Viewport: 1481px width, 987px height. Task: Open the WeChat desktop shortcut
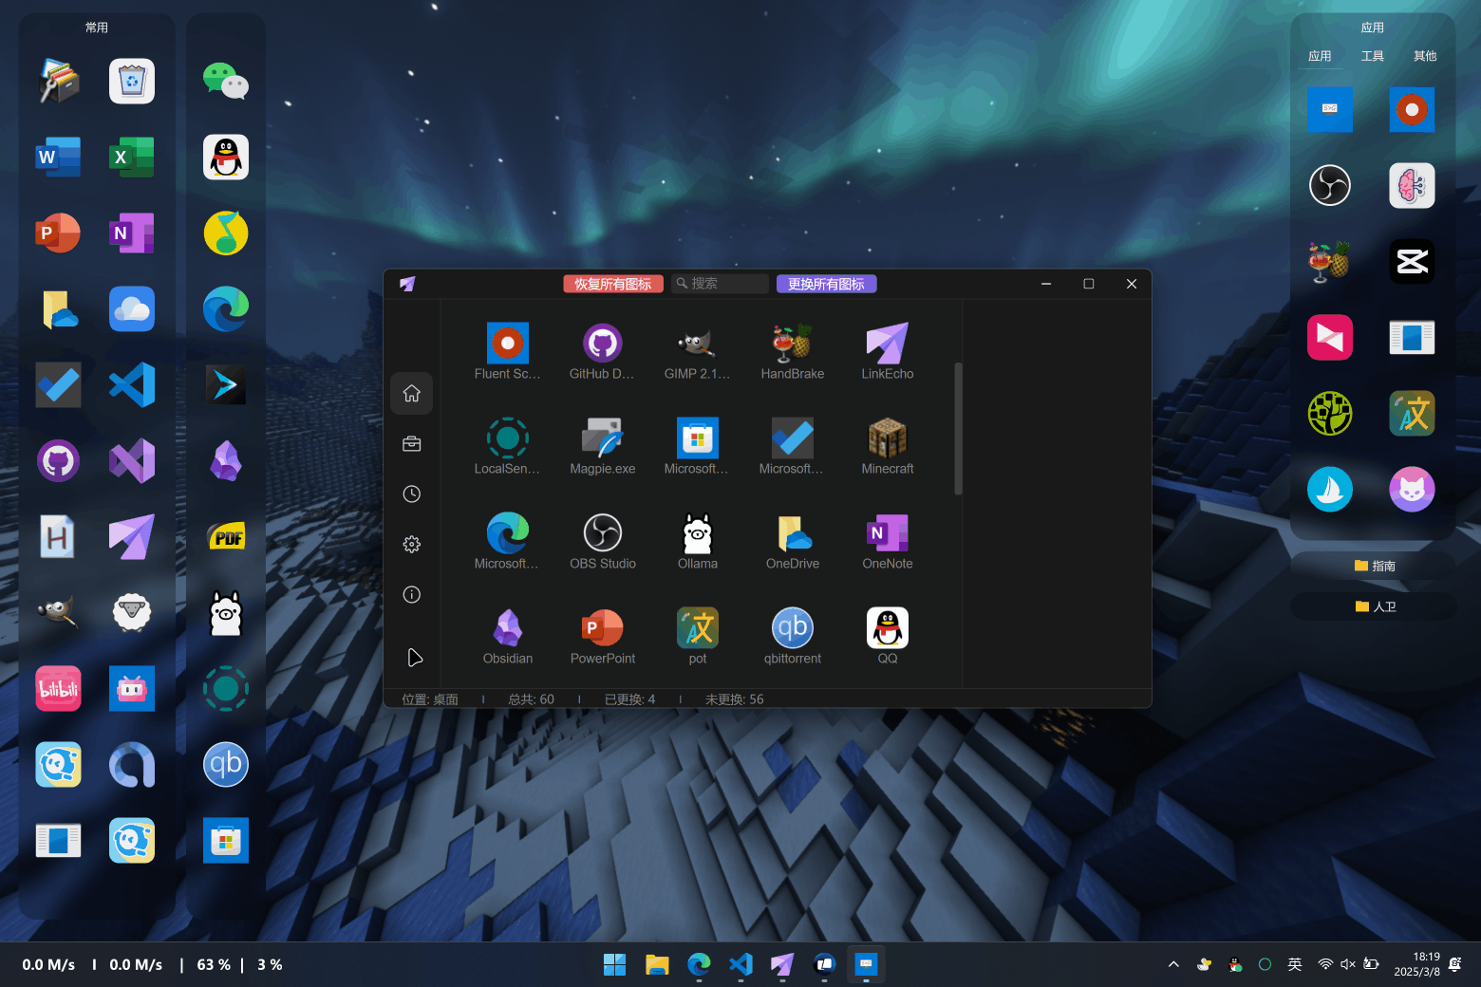tap(226, 82)
